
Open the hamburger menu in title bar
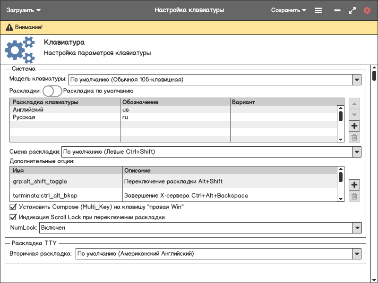pyautogui.click(x=318, y=10)
